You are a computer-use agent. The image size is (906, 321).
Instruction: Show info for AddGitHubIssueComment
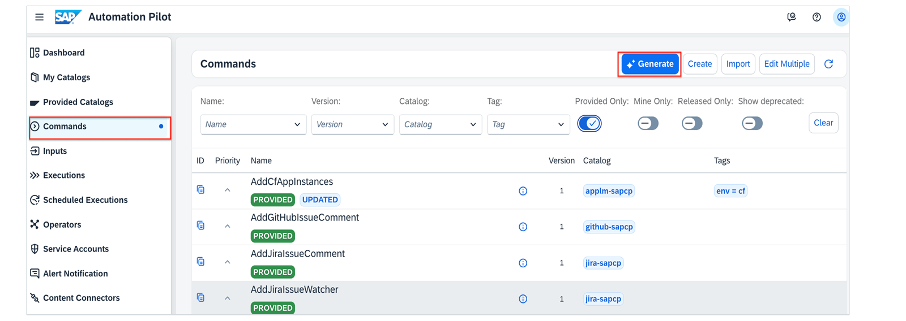point(523,227)
